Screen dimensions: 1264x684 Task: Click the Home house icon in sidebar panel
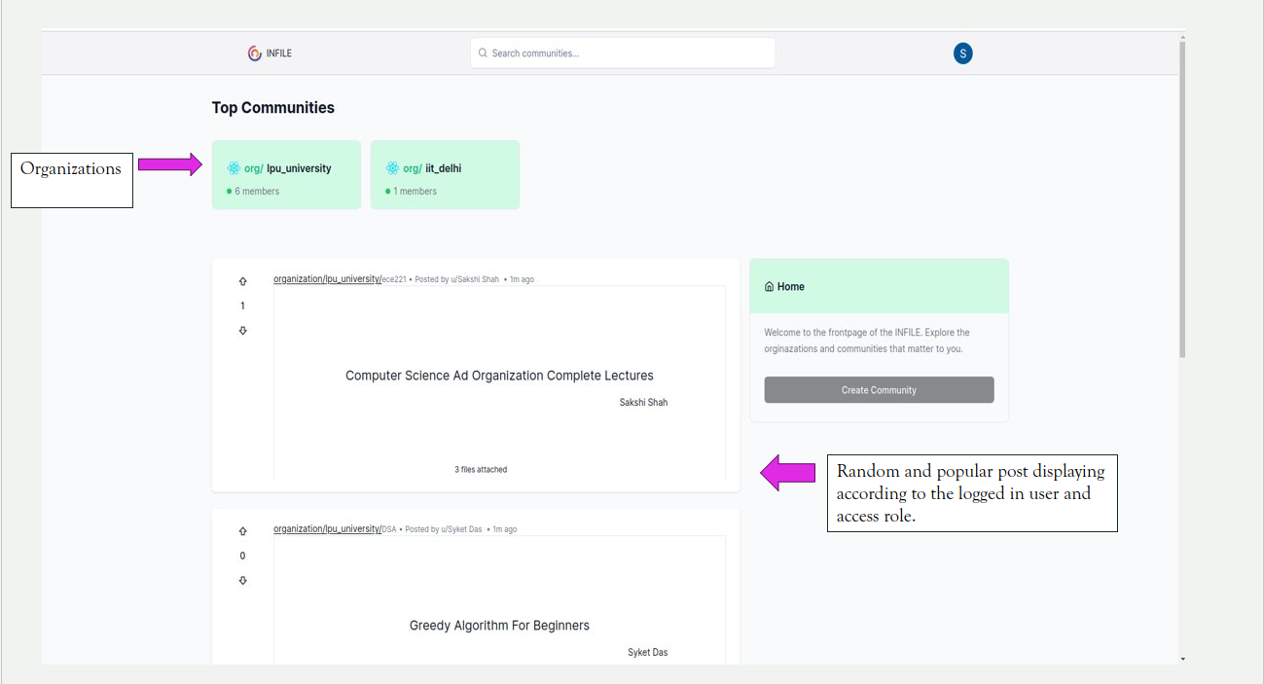768,286
